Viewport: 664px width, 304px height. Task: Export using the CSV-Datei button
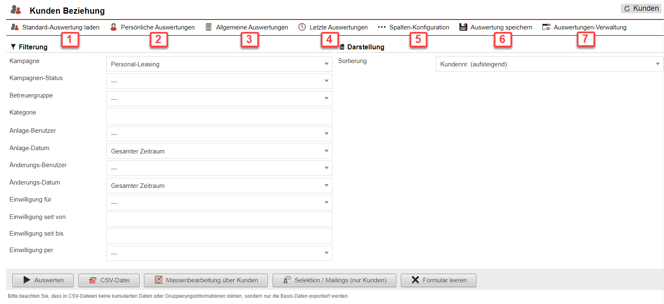(x=110, y=280)
